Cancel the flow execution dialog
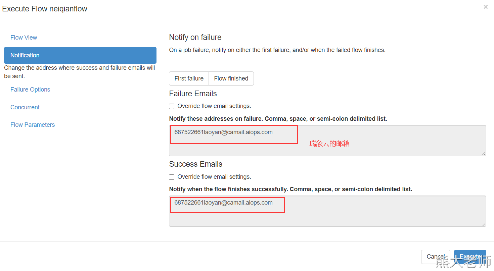This screenshot has height=271, width=494. 435,257
